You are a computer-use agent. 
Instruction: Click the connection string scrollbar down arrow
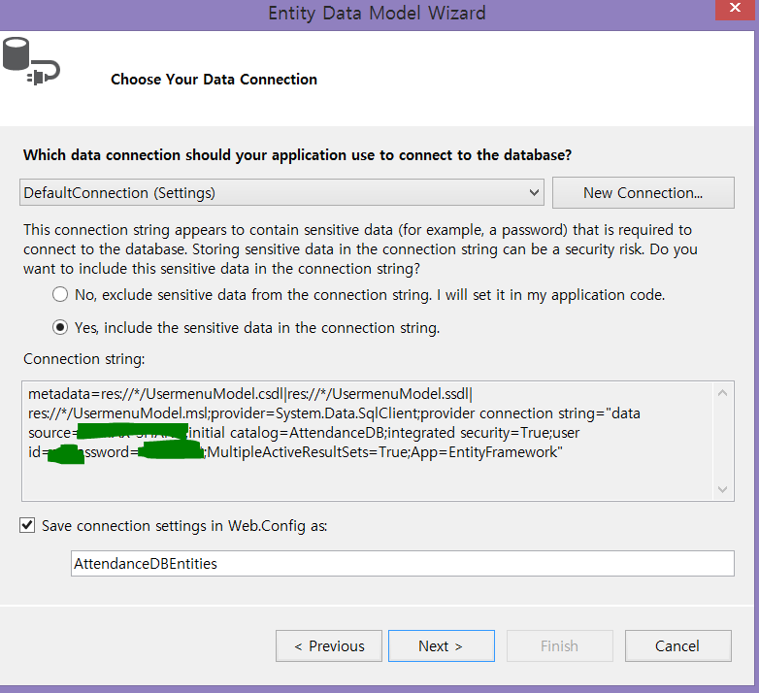(724, 490)
